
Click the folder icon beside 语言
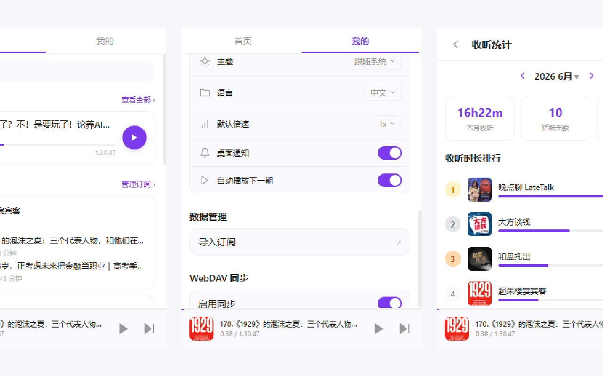205,93
